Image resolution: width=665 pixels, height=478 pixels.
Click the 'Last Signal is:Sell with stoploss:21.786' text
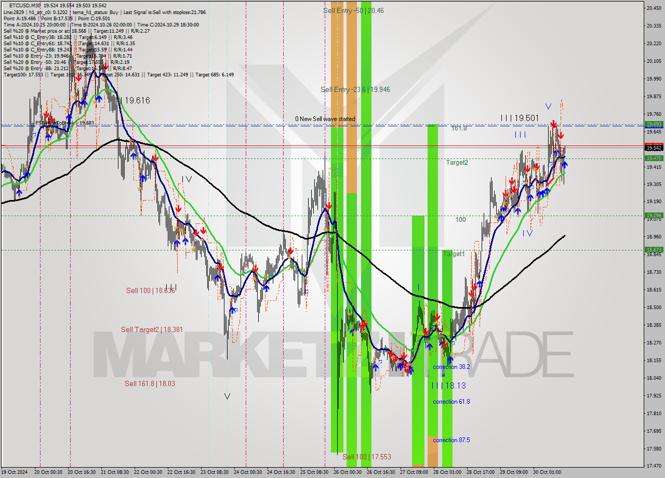tap(164, 12)
